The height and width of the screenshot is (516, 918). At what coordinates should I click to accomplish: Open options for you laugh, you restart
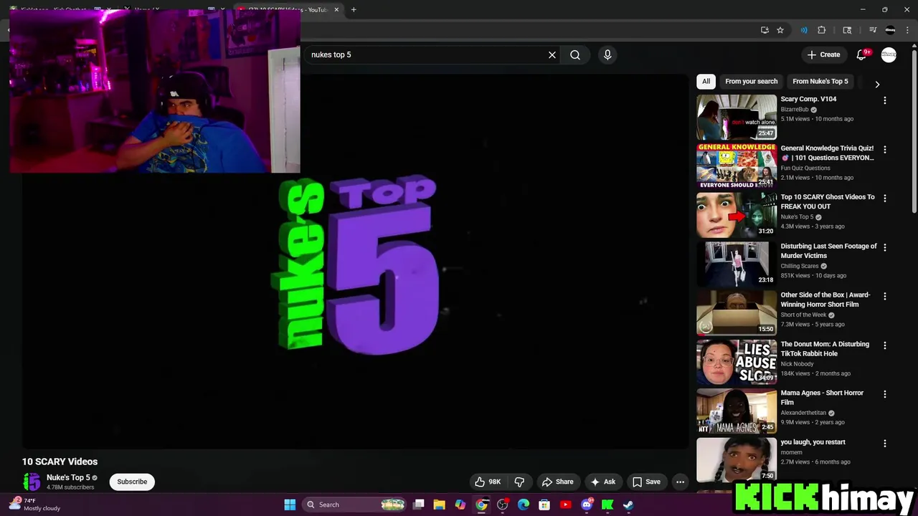point(884,444)
